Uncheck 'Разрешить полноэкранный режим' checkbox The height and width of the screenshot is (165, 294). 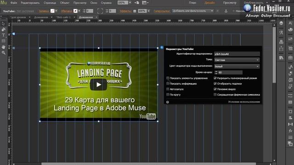(x=215, y=78)
